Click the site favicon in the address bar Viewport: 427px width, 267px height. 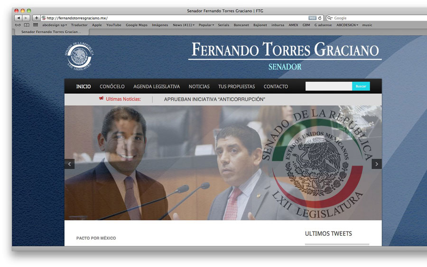coord(44,18)
